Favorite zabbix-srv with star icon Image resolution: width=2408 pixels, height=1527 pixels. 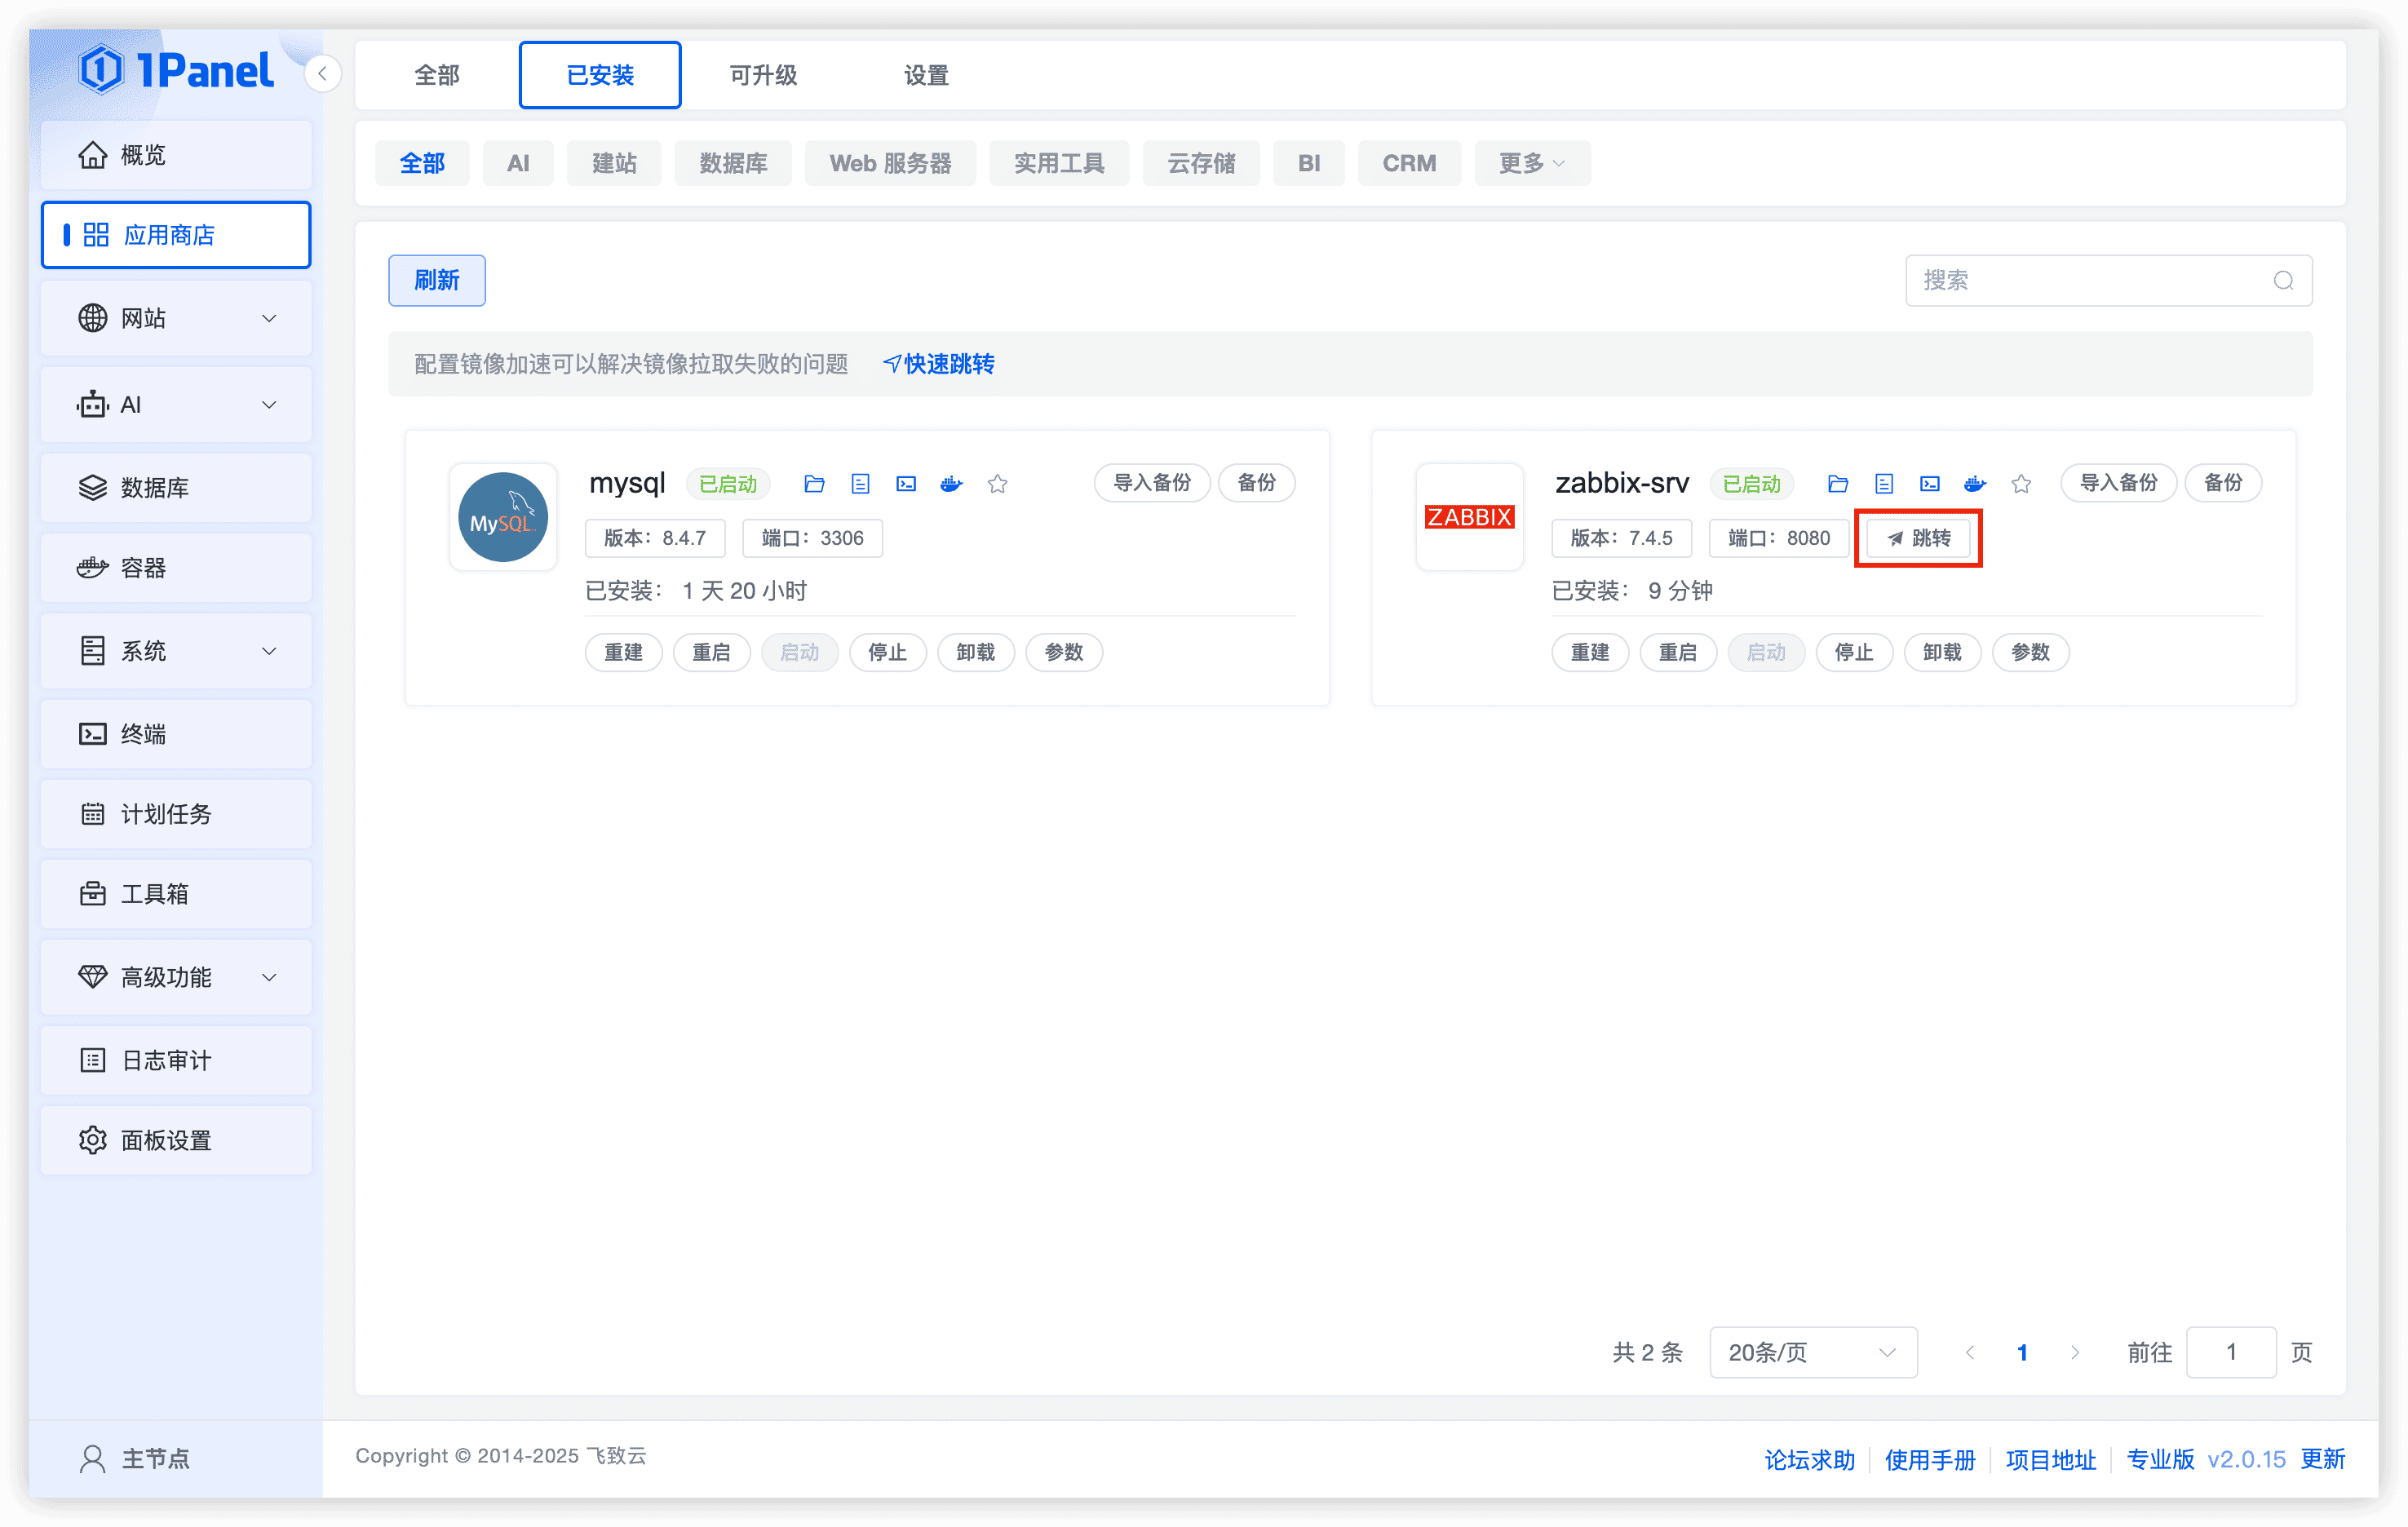(x=2021, y=484)
